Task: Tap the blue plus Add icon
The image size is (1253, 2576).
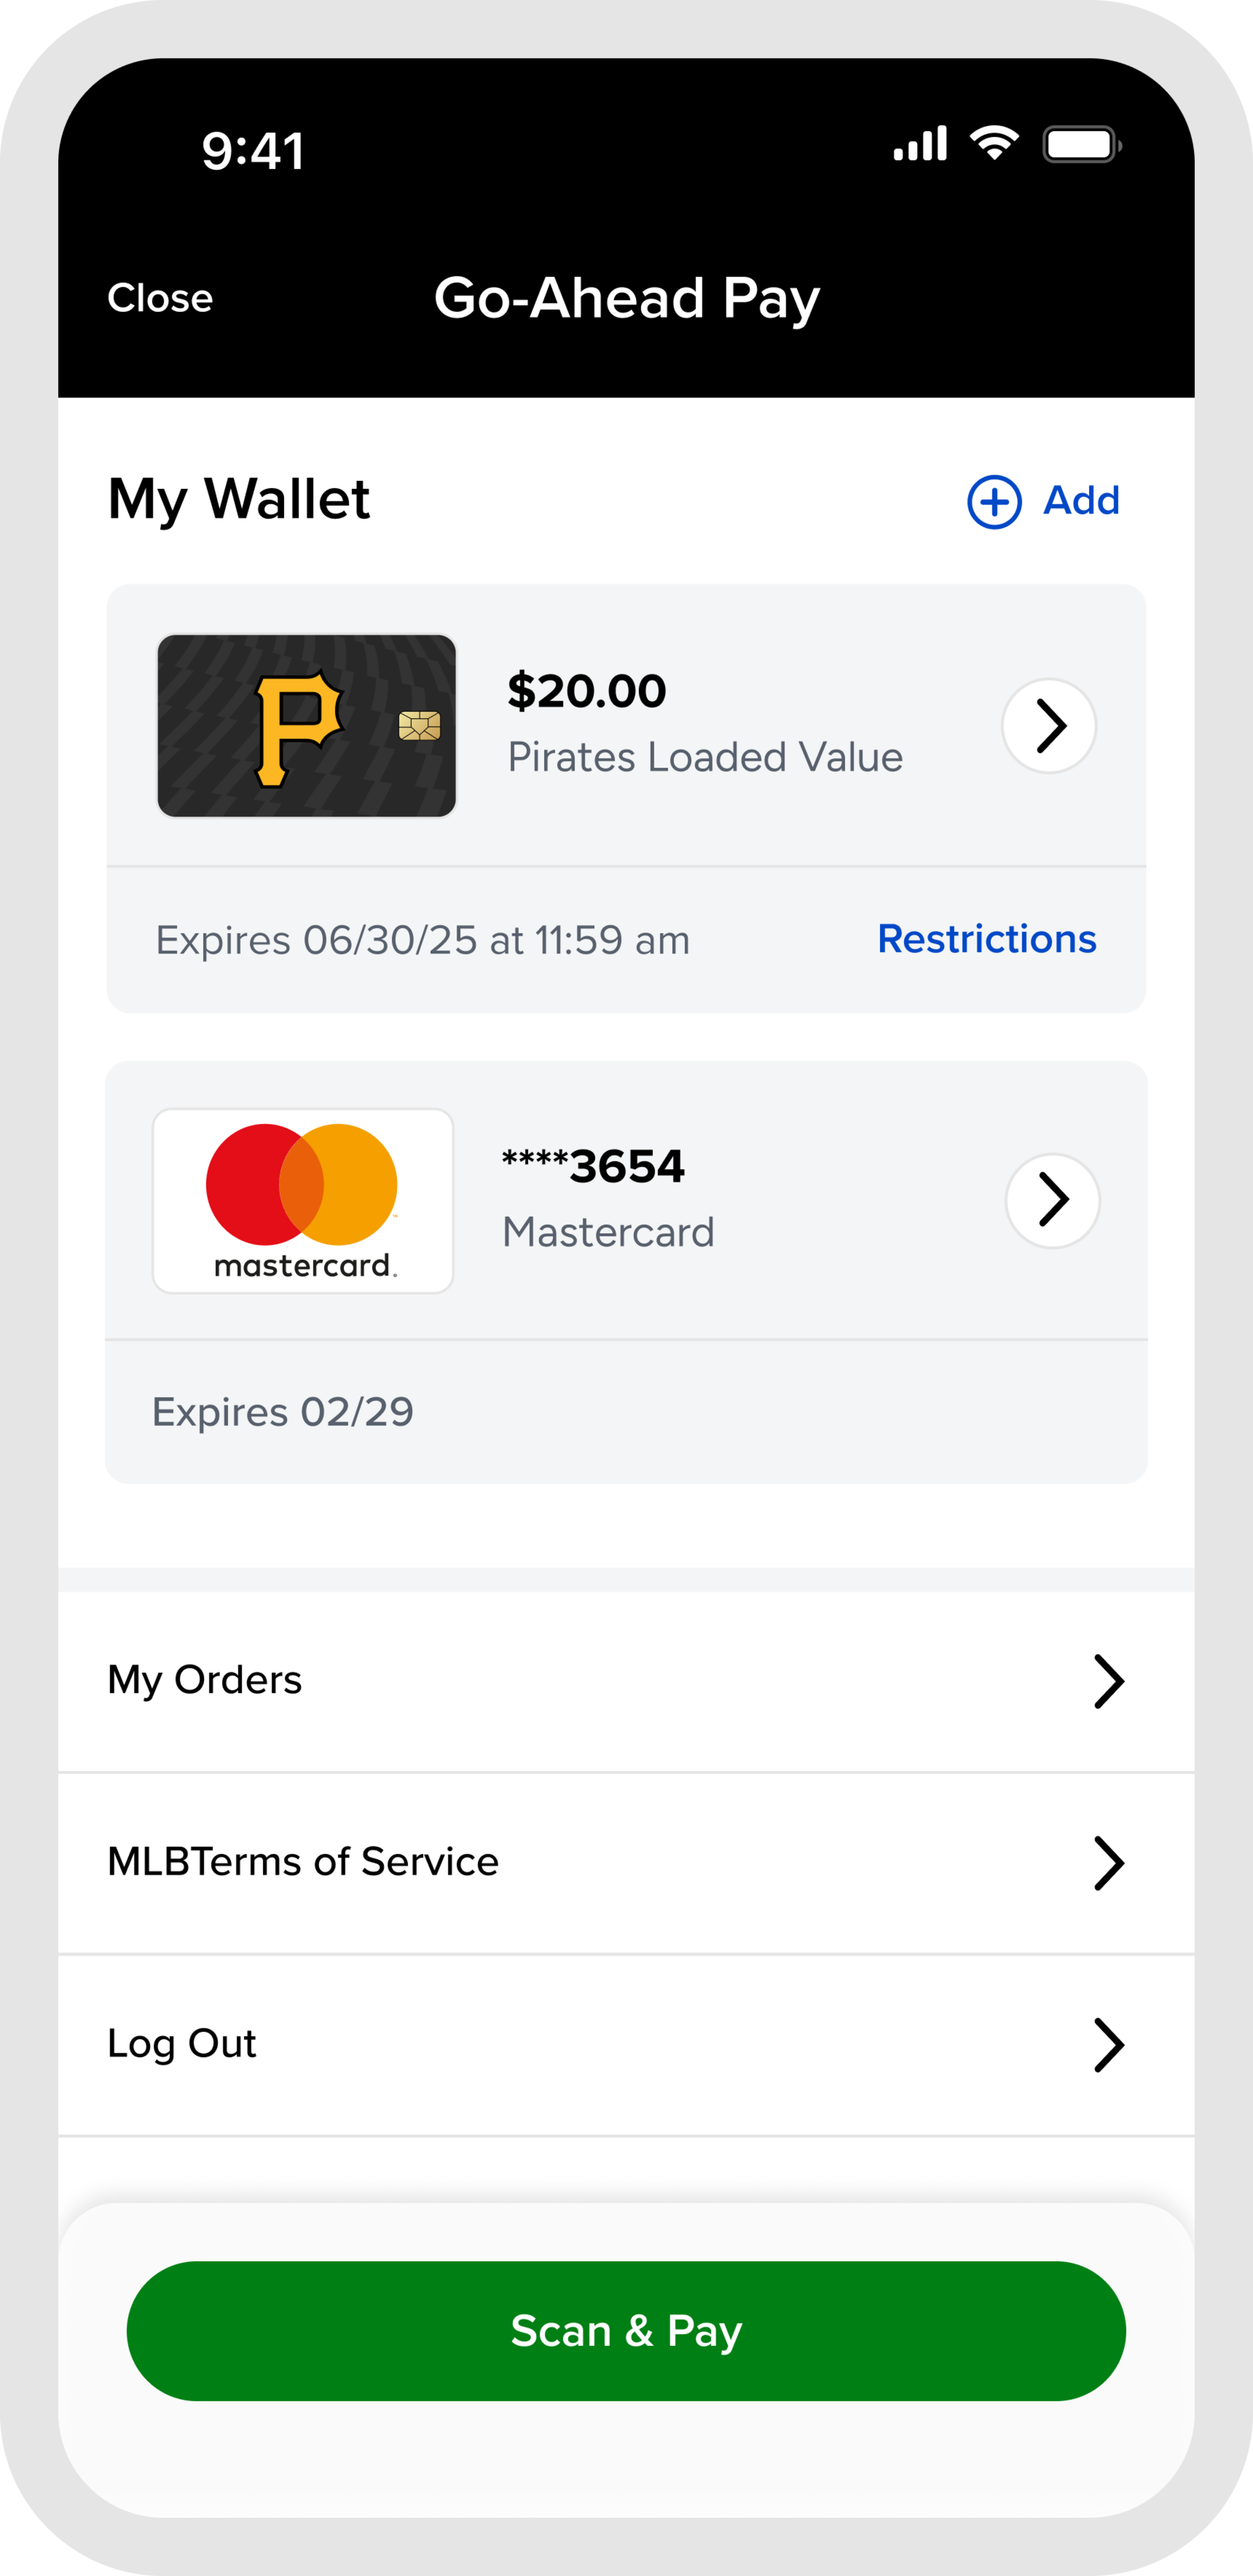Action: (x=993, y=501)
